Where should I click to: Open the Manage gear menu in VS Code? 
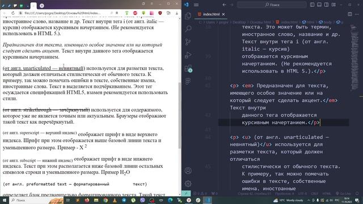click(188, 184)
